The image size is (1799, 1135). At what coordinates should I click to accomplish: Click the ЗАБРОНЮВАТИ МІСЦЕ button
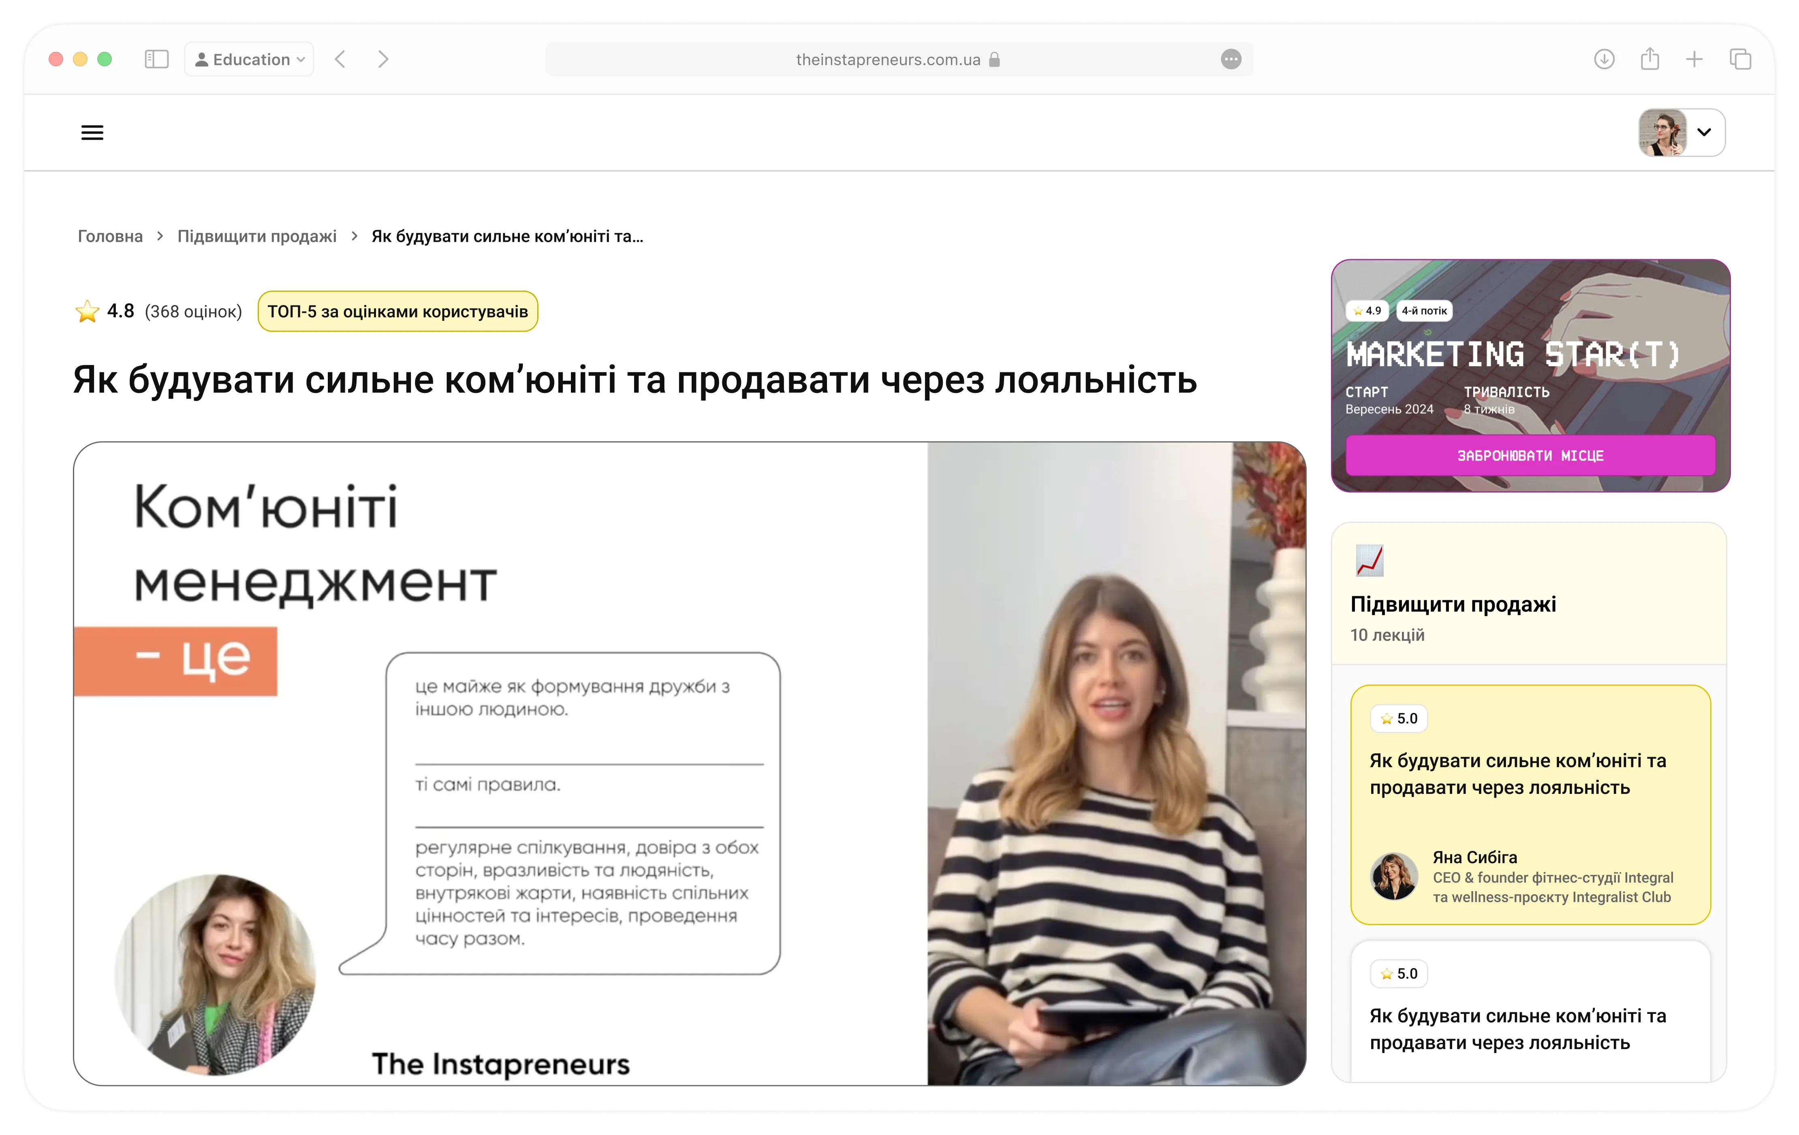(x=1530, y=455)
